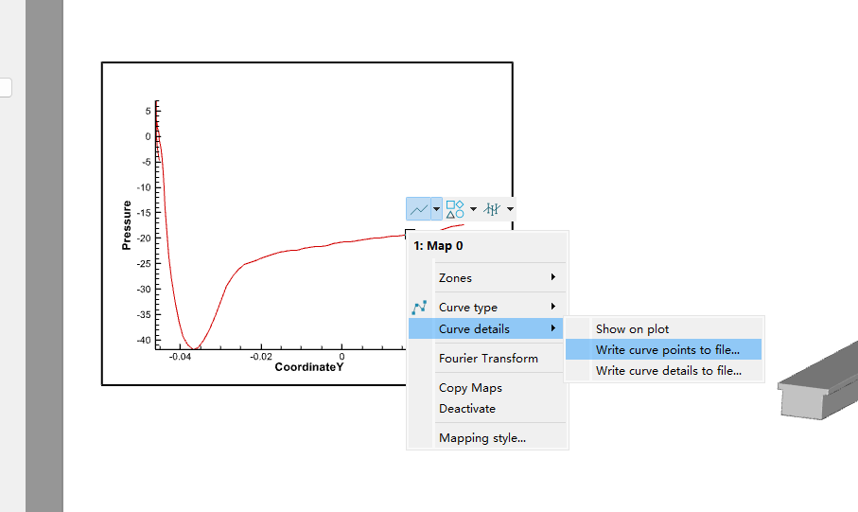858x512 pixels.
Task: Click the gray 3D beam model
Action: (818, 387)
